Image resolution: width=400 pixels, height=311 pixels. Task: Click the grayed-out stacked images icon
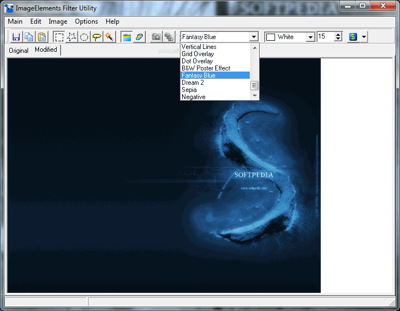pos(169,37)
